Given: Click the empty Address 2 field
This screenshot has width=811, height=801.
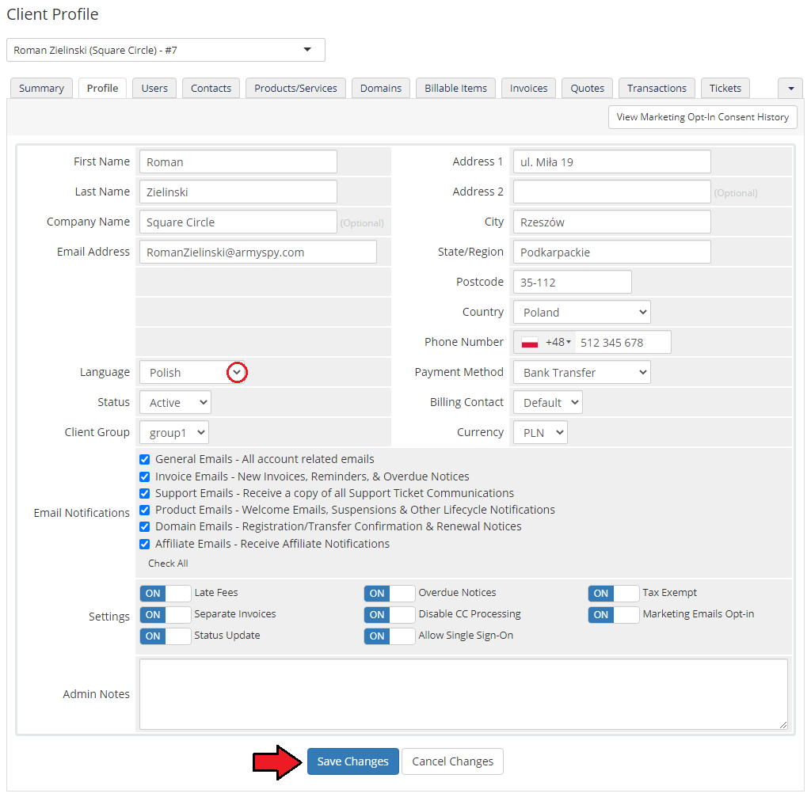Looking at the screenshot, I should tap(612, 192).
